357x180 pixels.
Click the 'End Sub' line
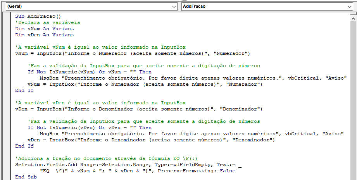(x=26, y=177)
